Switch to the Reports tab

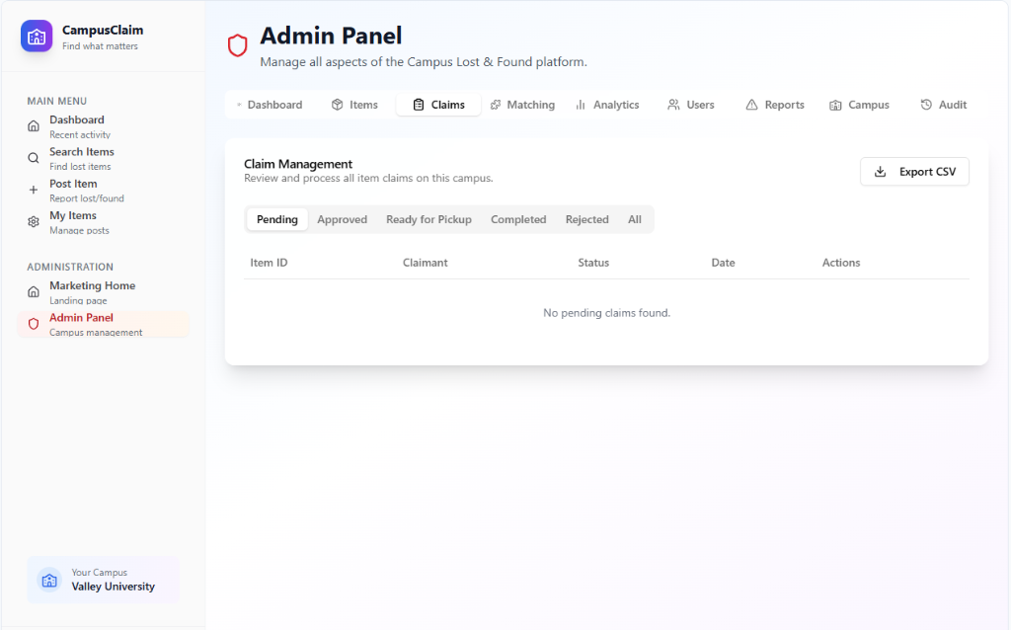click(x=775, y=105)
